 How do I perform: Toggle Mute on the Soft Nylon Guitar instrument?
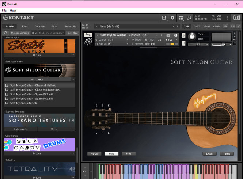point(184,43)
